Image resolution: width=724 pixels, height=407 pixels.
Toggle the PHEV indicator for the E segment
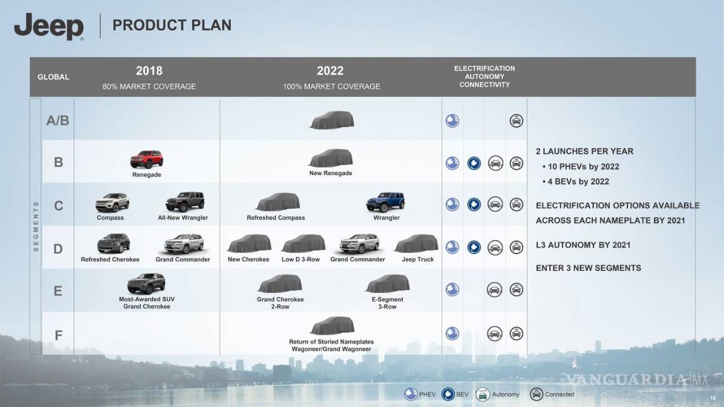point(452,290)
